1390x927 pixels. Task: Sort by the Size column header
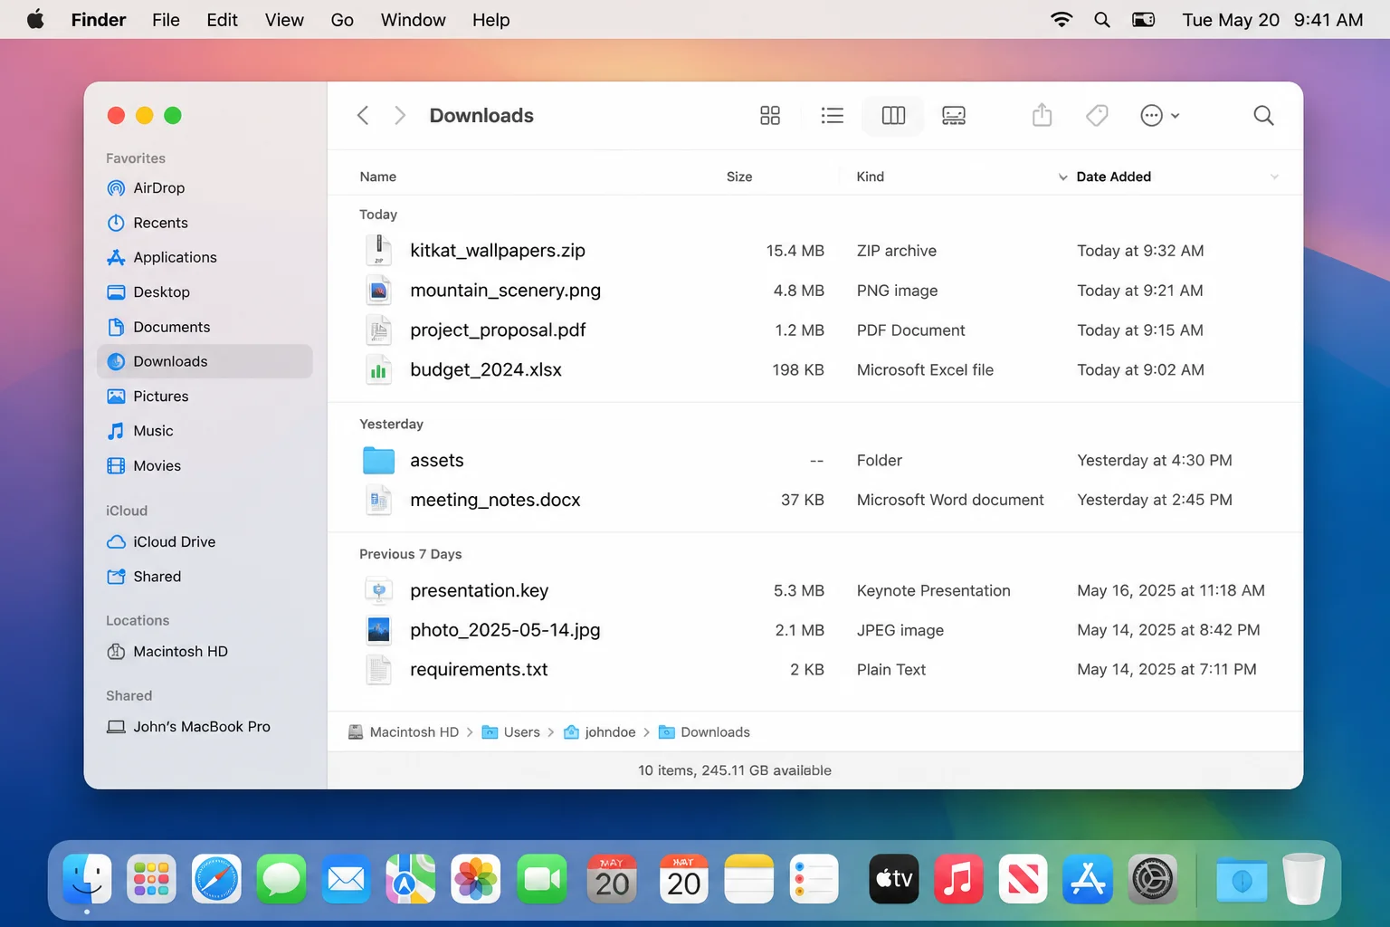pos(739,177)
